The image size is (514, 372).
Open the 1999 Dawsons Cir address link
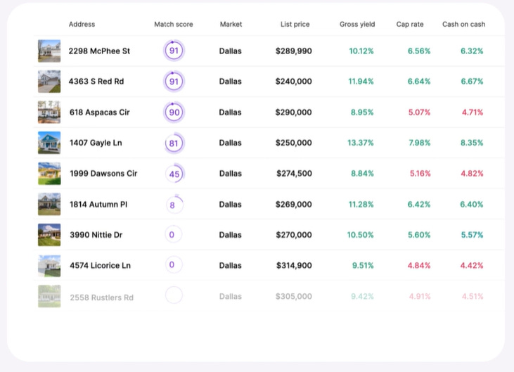pyautogui.click(x=103, y=174)
